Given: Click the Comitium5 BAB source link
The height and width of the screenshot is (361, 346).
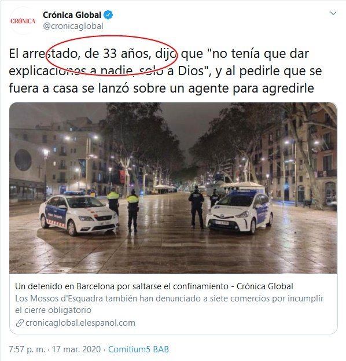Looking at the screenshot, I should tap(138, 349).
